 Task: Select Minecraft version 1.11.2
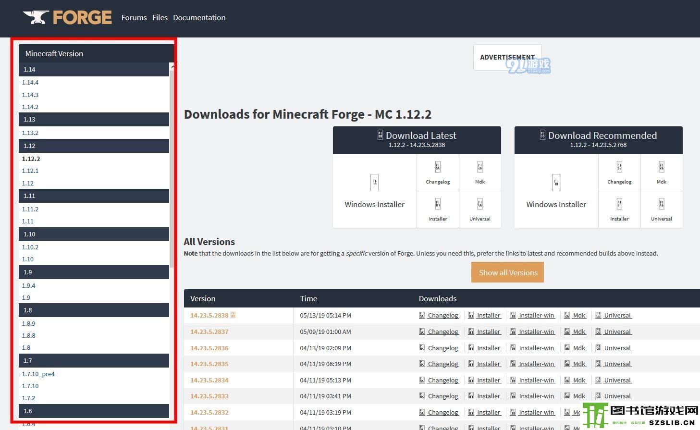pos(30,209)
